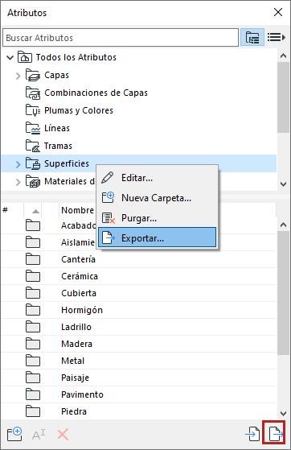Select the Capas layers folder icon
The width and height of the screenshot is (291, 450).
[33, 75]
